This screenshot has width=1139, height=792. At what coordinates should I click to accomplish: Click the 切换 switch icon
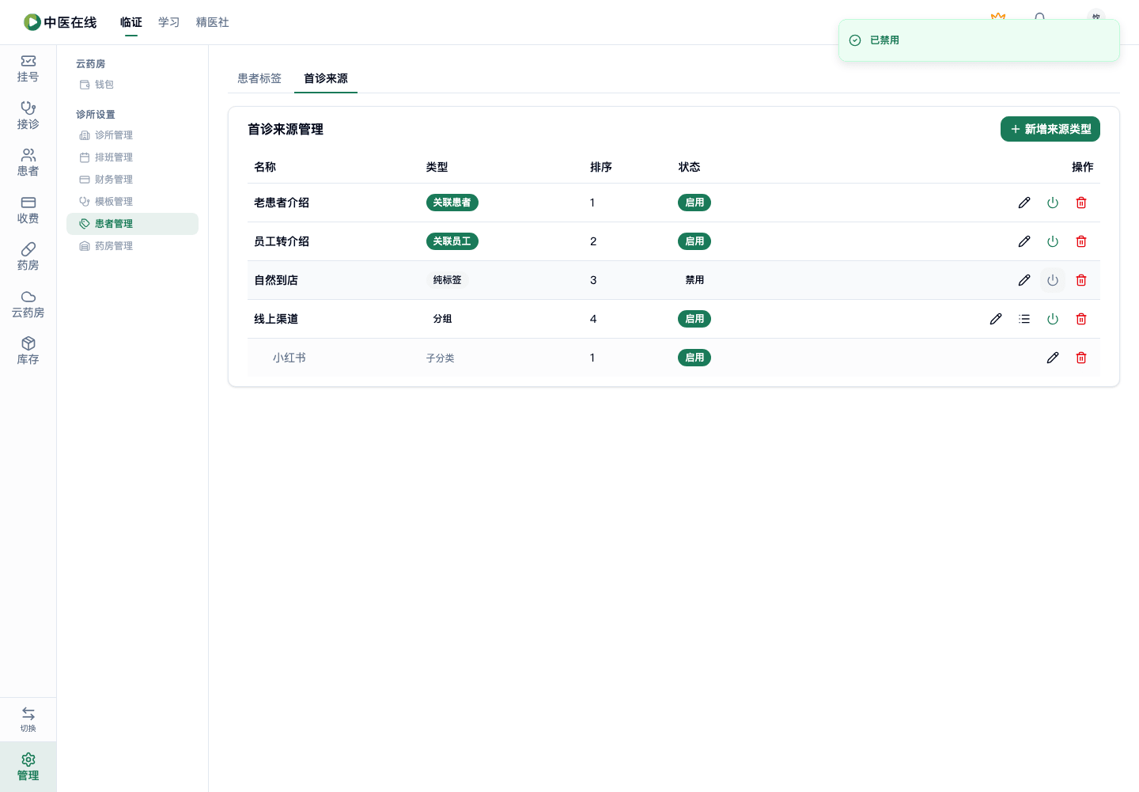coord(28,719)
